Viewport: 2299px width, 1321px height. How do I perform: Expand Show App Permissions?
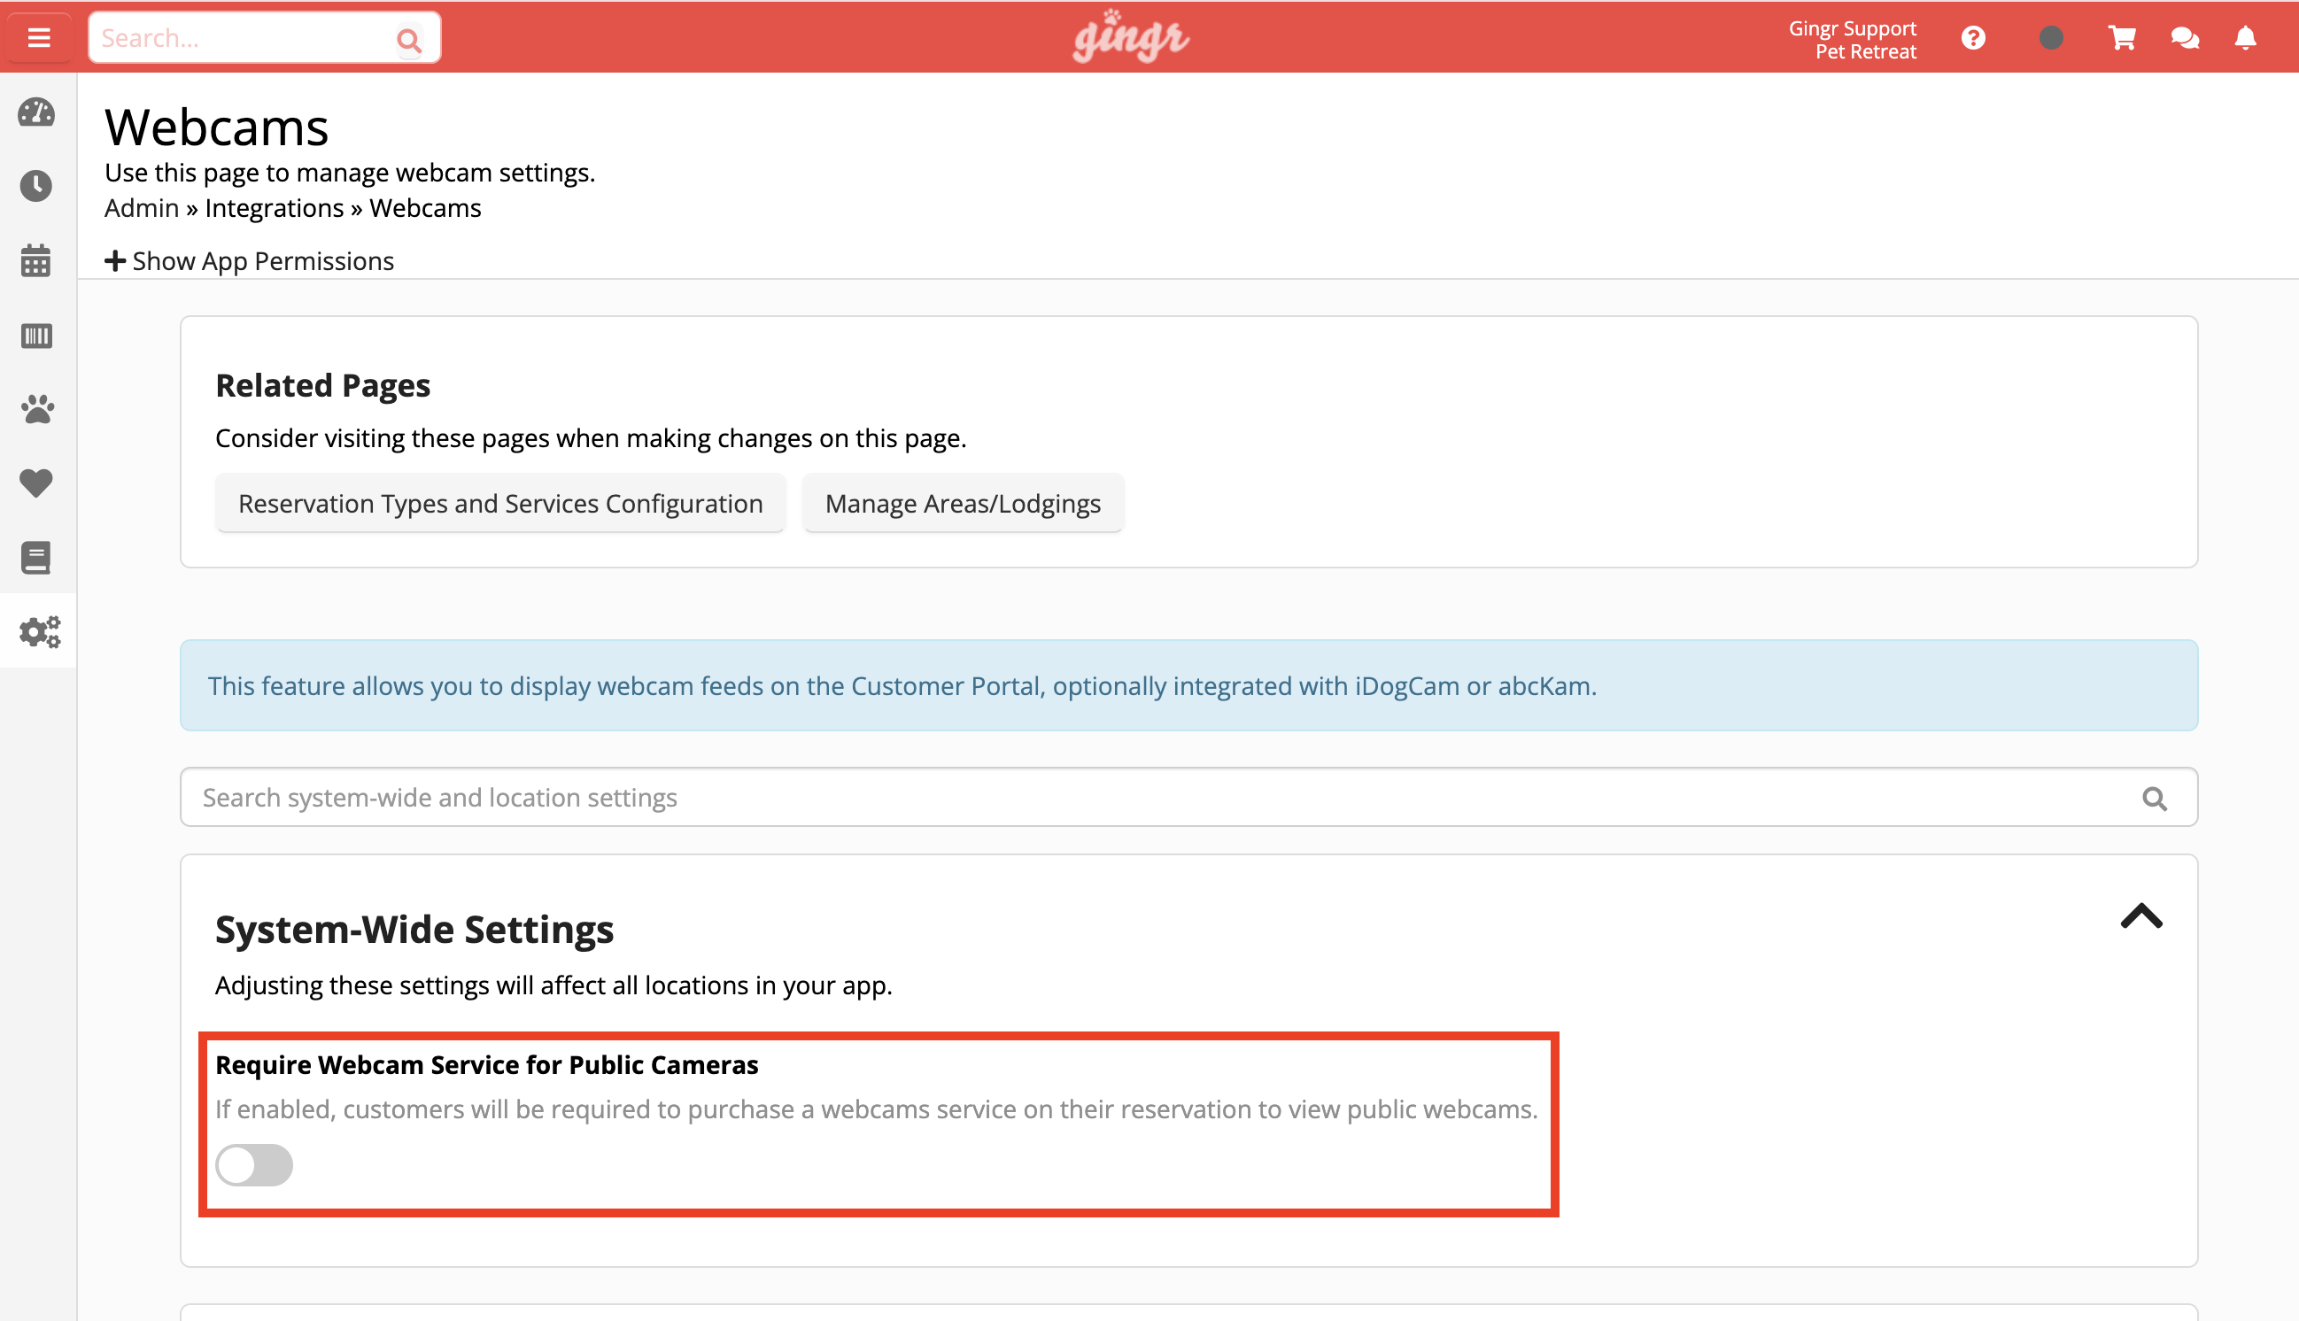click(x=250, y=261)
